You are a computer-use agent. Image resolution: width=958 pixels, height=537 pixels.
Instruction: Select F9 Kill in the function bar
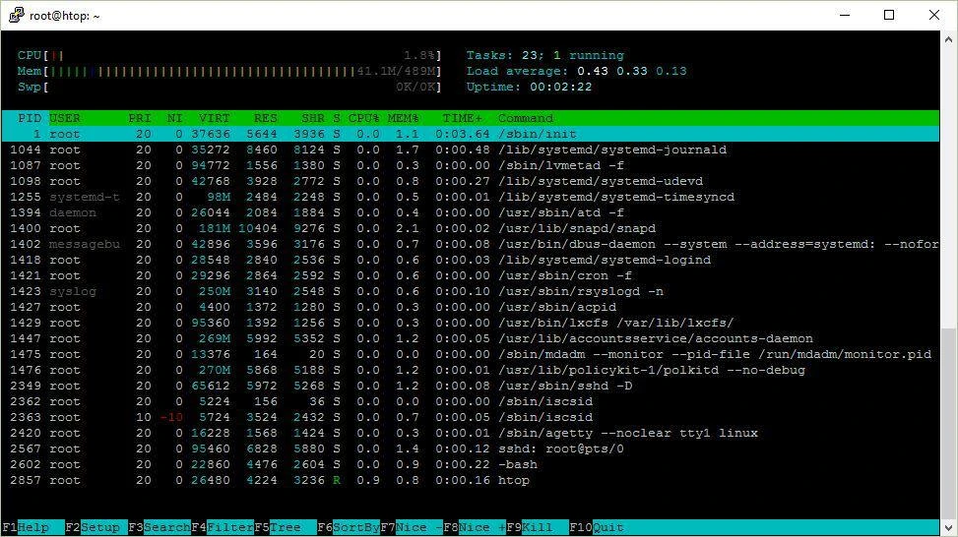tap(538, 527)
